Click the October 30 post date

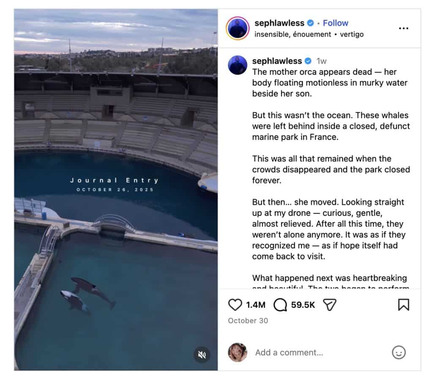click(248, 321)
